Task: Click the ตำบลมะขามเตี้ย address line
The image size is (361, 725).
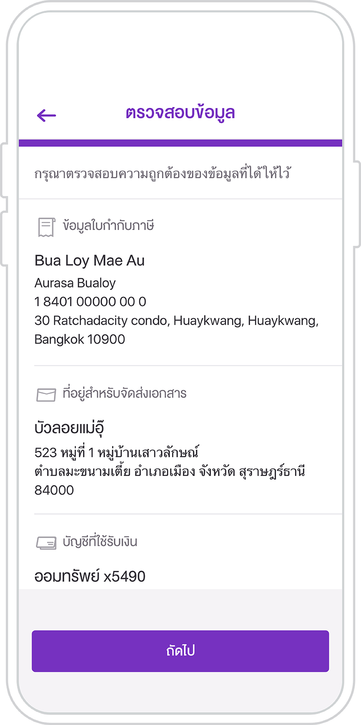Action: coord(170,471)
